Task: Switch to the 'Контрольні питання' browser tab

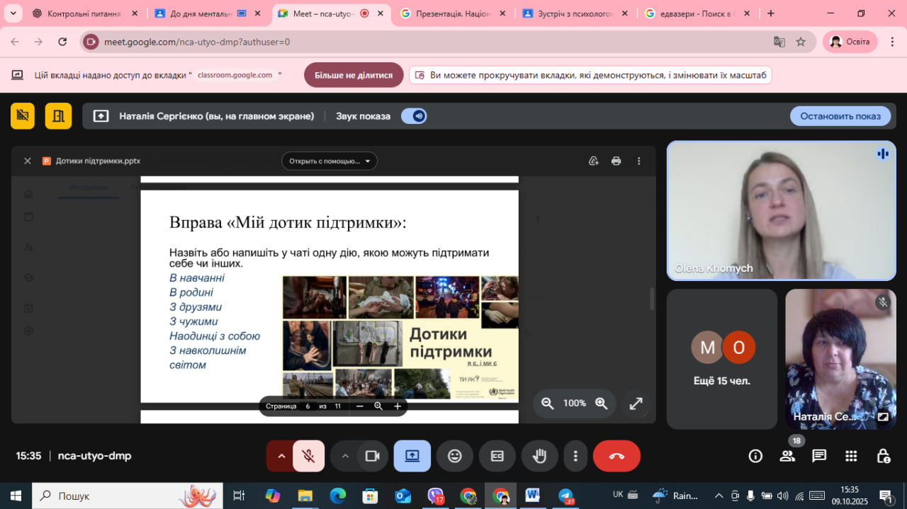Action: coord(84,13)
